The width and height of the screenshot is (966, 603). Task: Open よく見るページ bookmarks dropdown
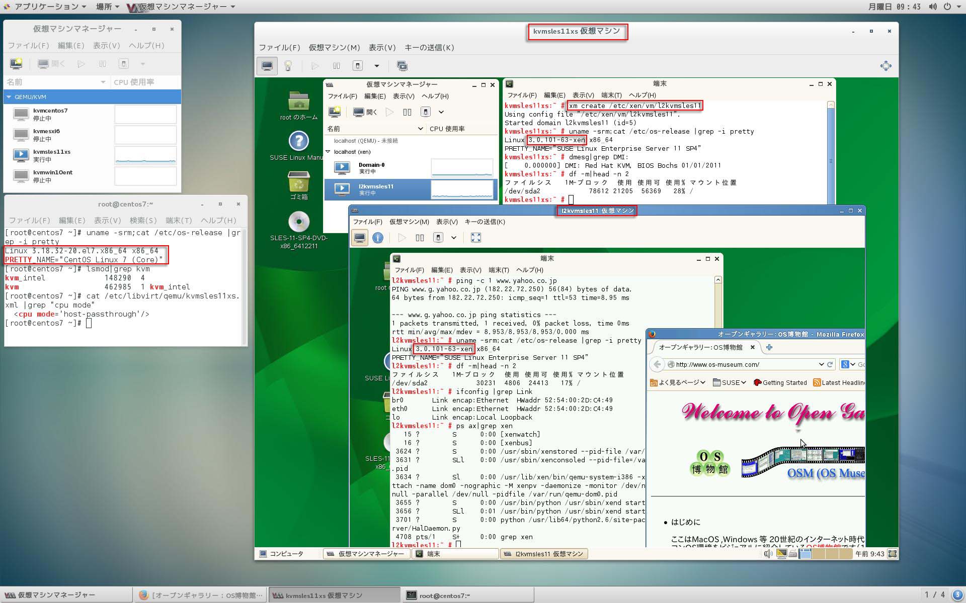pyautogui.click(x=677, y=382)
